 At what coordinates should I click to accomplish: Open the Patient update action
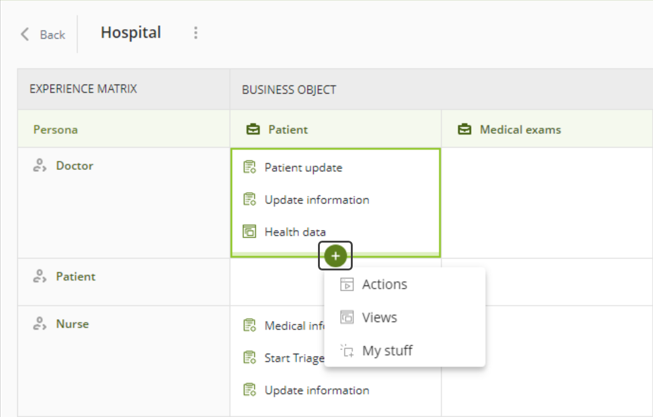pos(303,167)
